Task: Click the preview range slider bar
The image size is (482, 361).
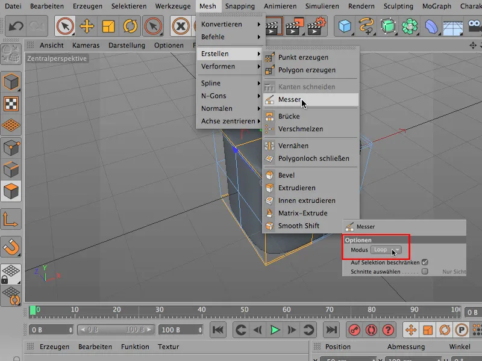Action: point(116,330)
